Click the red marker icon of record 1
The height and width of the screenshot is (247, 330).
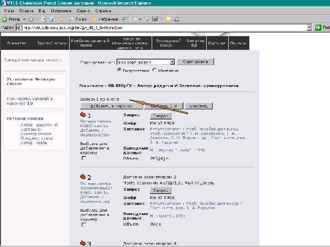coord(83,115)
